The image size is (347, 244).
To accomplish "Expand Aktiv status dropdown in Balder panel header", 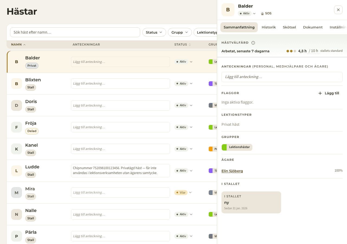I will 247,13.
